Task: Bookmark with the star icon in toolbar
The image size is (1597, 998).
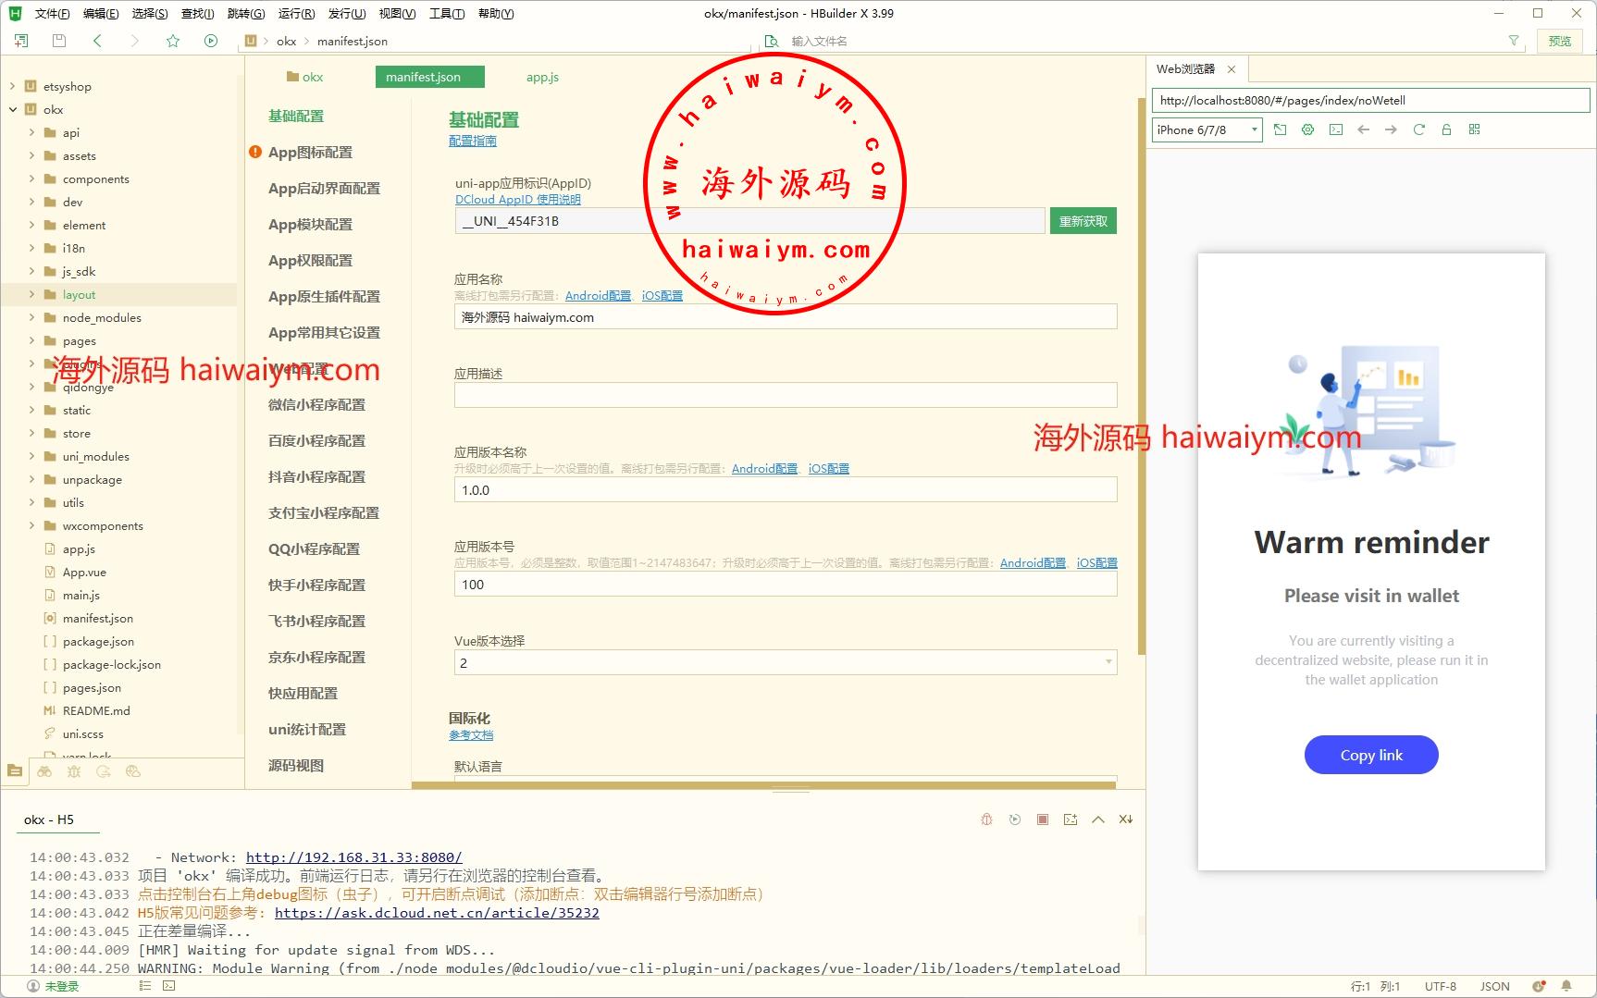Action: click(173, 41)
